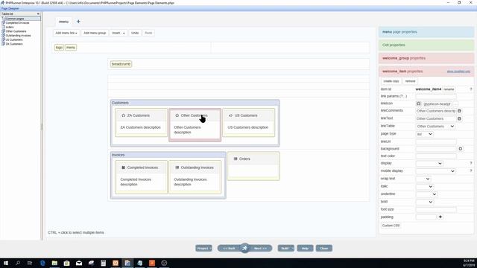Click the rename button beside welcome_item4
Viewport: 477px width, 268px height.
pos(449,89)
